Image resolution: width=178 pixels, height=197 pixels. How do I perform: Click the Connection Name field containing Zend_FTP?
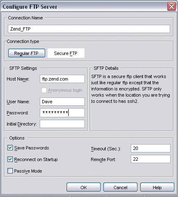89,29
